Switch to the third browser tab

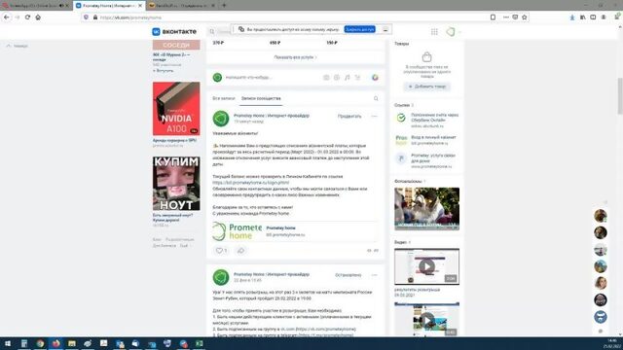181,6
